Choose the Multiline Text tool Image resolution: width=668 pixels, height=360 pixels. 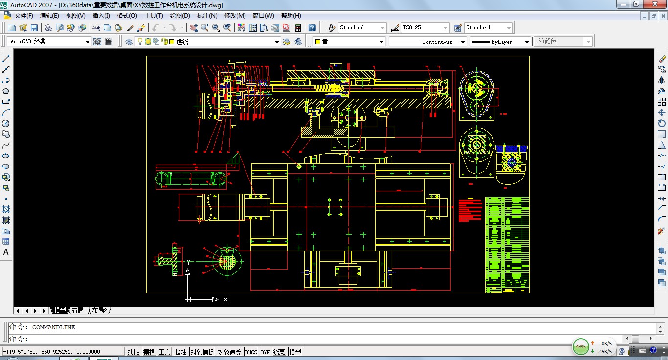tap(6, 252)
